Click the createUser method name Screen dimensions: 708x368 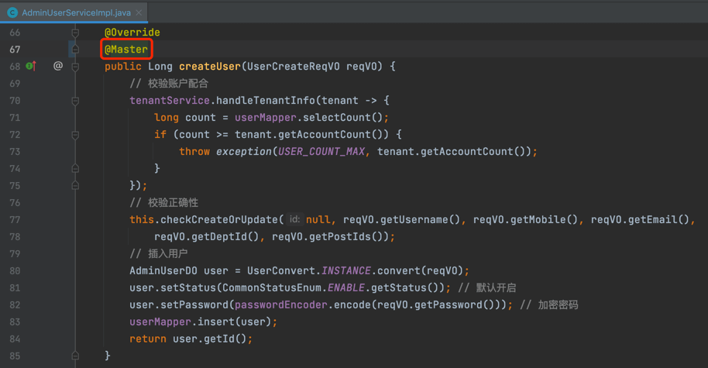point(210,67)
